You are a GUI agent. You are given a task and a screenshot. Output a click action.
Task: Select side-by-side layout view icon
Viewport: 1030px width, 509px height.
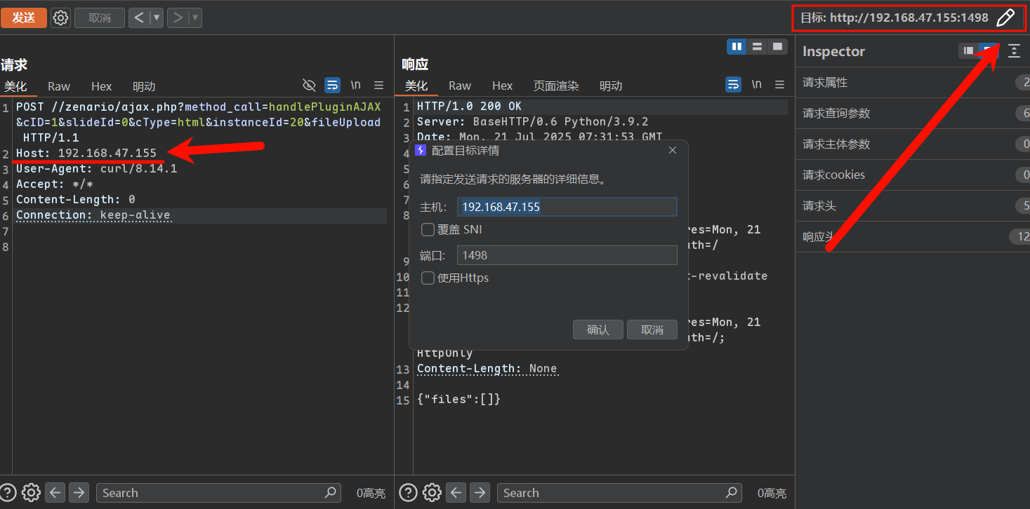pos(737,47)
